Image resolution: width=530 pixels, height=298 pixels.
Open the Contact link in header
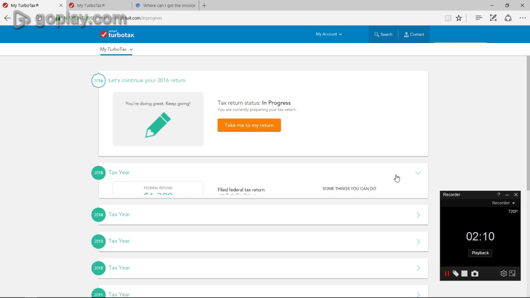(414, 34)
